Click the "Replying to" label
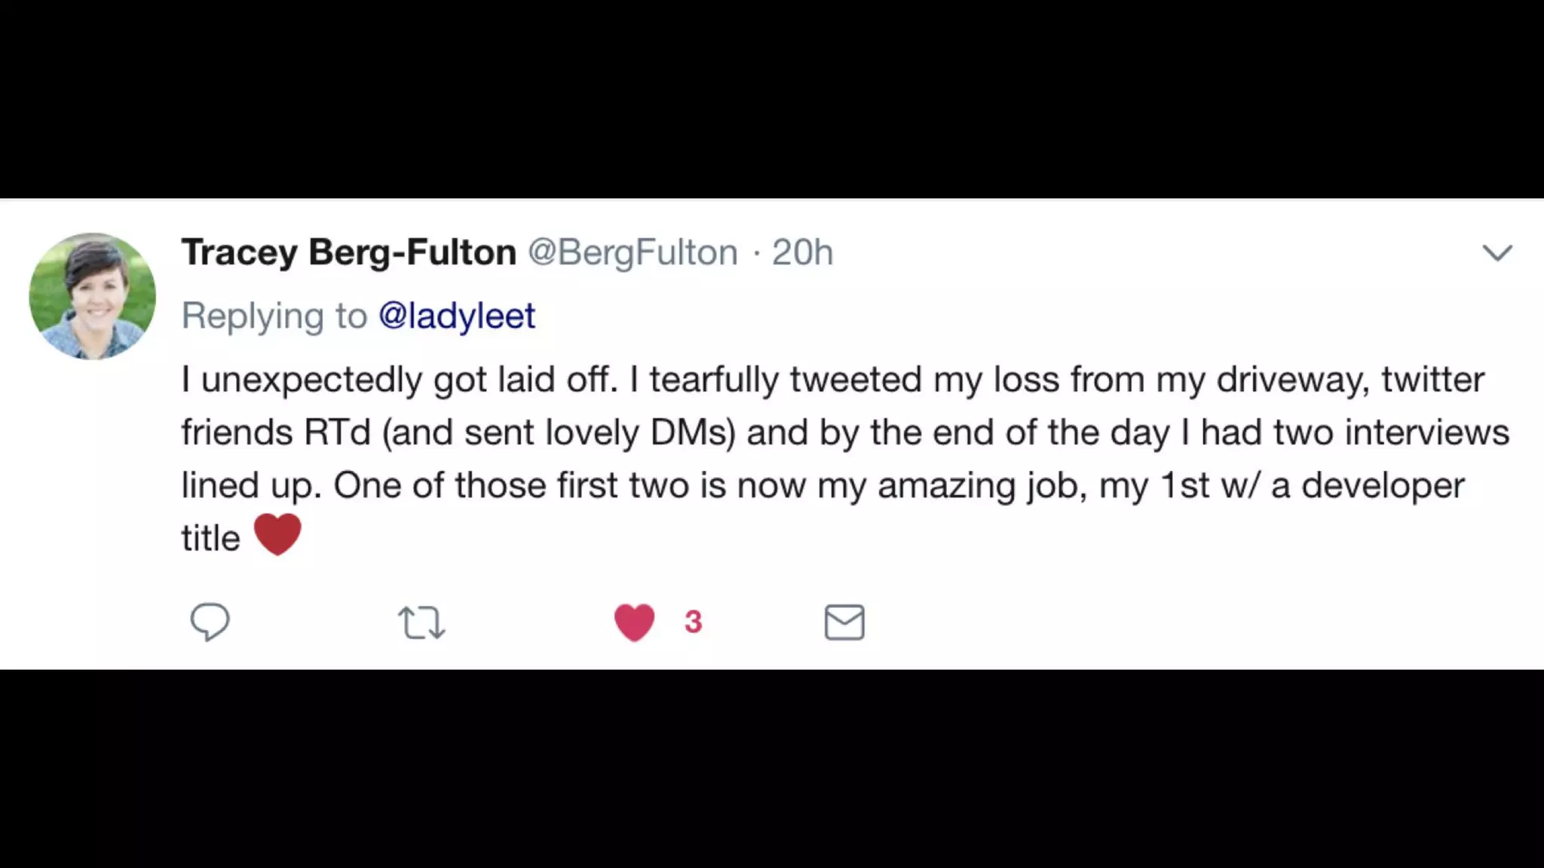Viewport: 1544px width, 868px height. pos(274,316)
